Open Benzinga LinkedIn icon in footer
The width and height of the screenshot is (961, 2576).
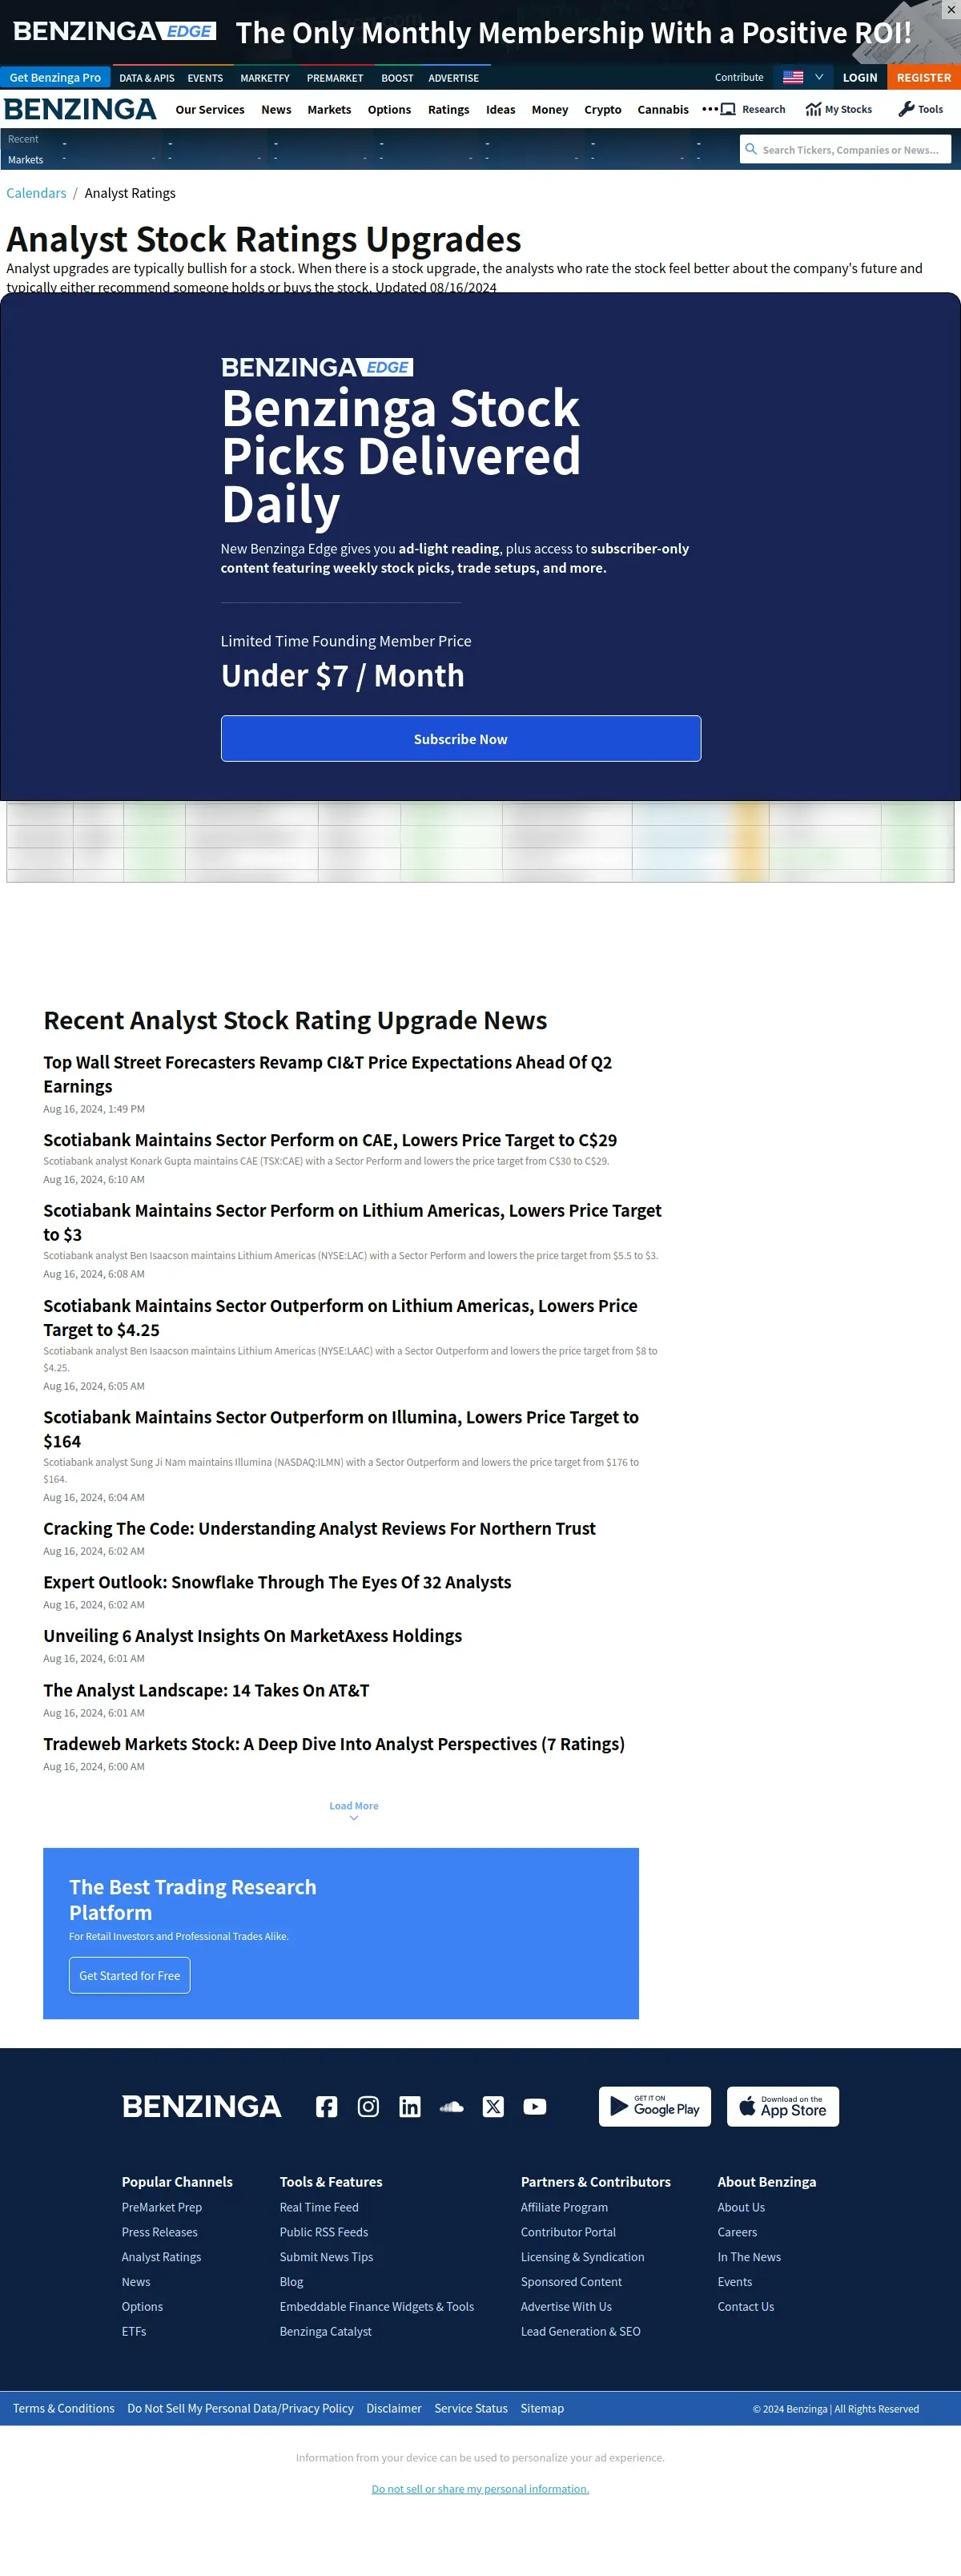coord(410,2106)
